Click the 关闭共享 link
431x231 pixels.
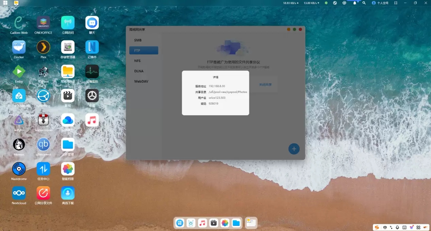click(x=265, y=84)
